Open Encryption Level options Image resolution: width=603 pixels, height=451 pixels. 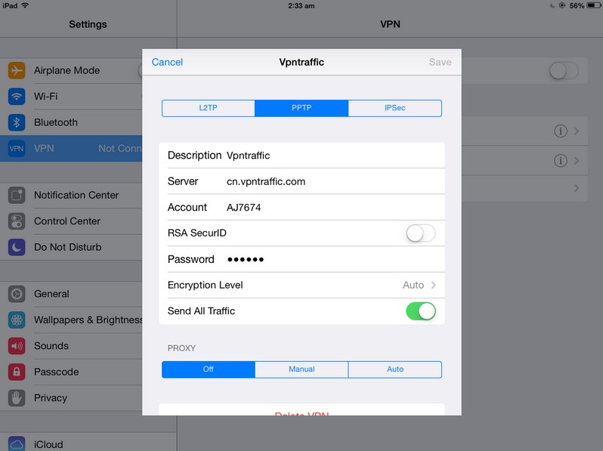[x=302, y=286]
